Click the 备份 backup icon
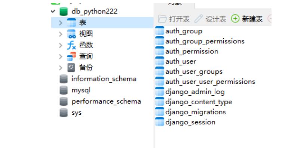The width and height of the screenshot is (282, 148). tap(71, 68)
